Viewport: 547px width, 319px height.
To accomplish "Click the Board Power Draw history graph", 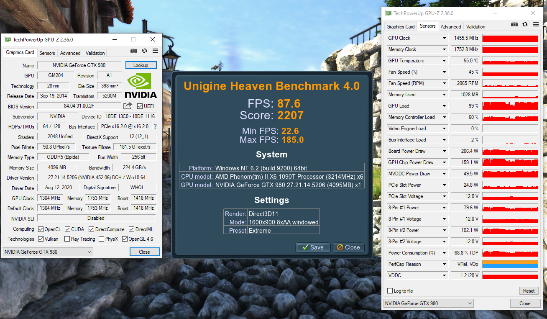I will tap(510, 151).
